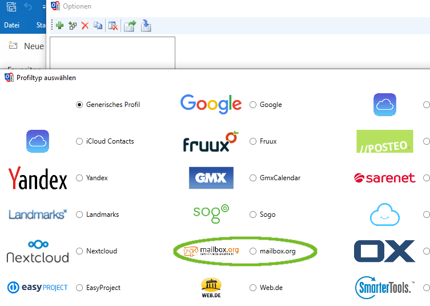Click the Landmarks logo

[x=38, y=214]
